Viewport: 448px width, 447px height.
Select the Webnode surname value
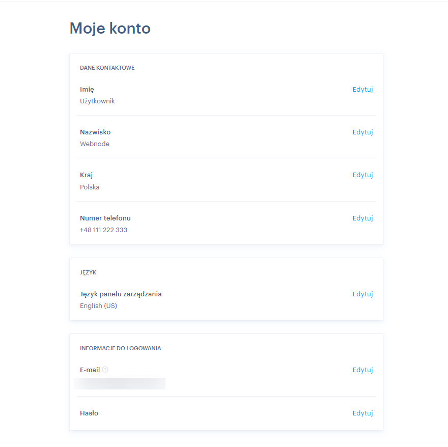[x=95, y=144]
